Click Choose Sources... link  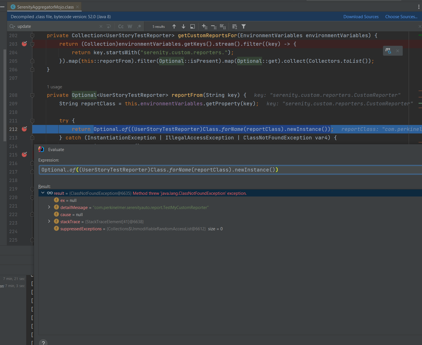(x=401, y=17)
